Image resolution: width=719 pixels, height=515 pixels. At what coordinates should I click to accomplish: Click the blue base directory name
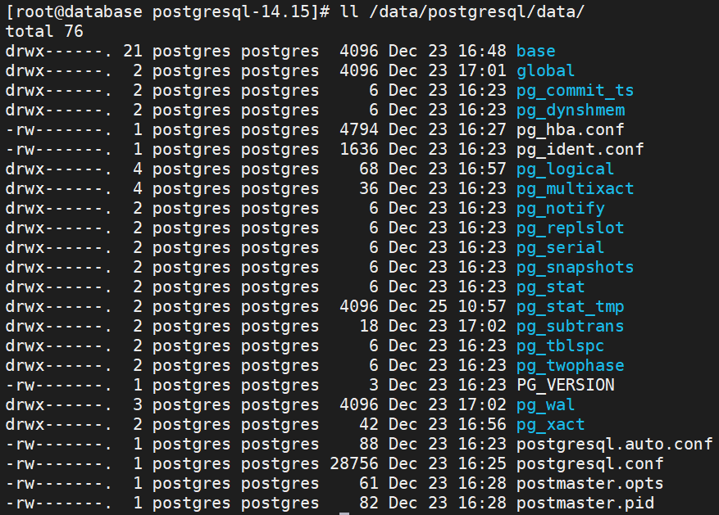pyautogui.click(x=535, y=51)
